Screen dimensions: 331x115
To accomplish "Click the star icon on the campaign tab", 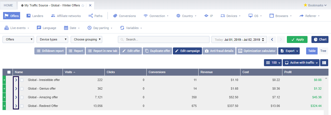I will [x=83, y=5].
